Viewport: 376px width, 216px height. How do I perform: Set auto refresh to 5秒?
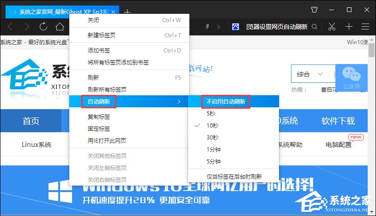pyautogui.click(x=233, y=113)
